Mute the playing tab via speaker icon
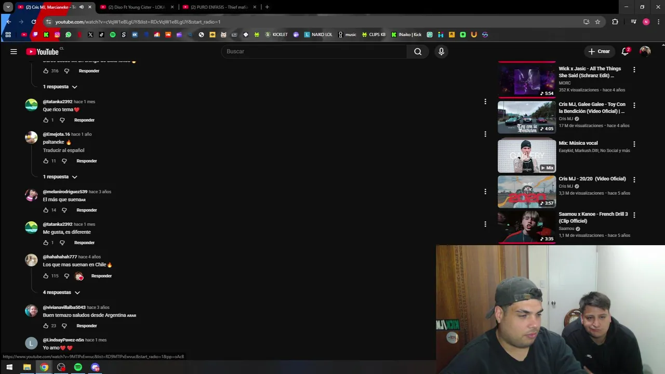 [82, 7]
